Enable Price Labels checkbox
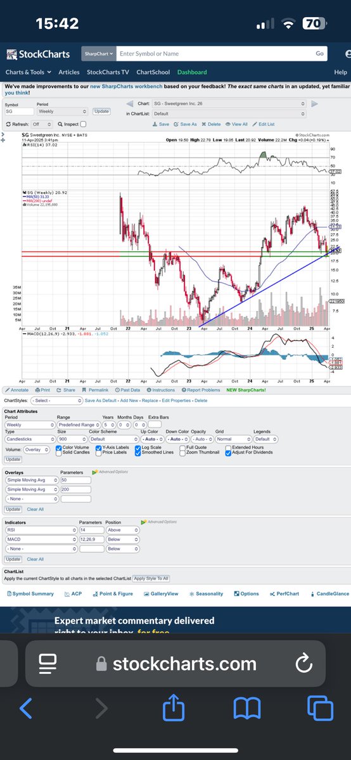The image size is (351, 760). click(x=98, y=452)
